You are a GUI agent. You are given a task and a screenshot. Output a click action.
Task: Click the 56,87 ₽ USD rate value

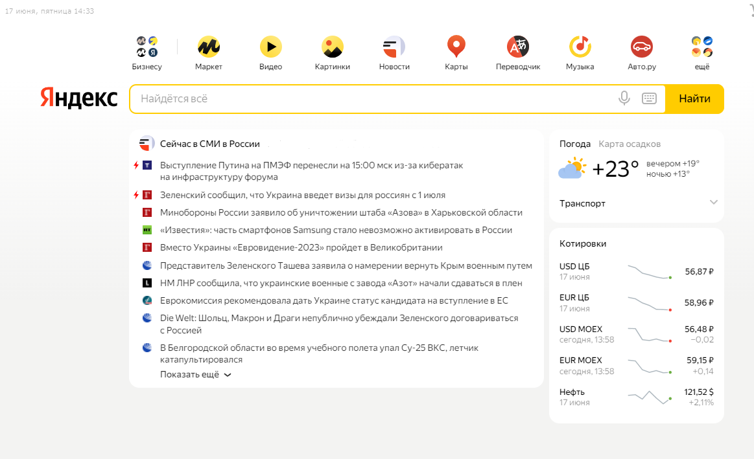point(699,271)
